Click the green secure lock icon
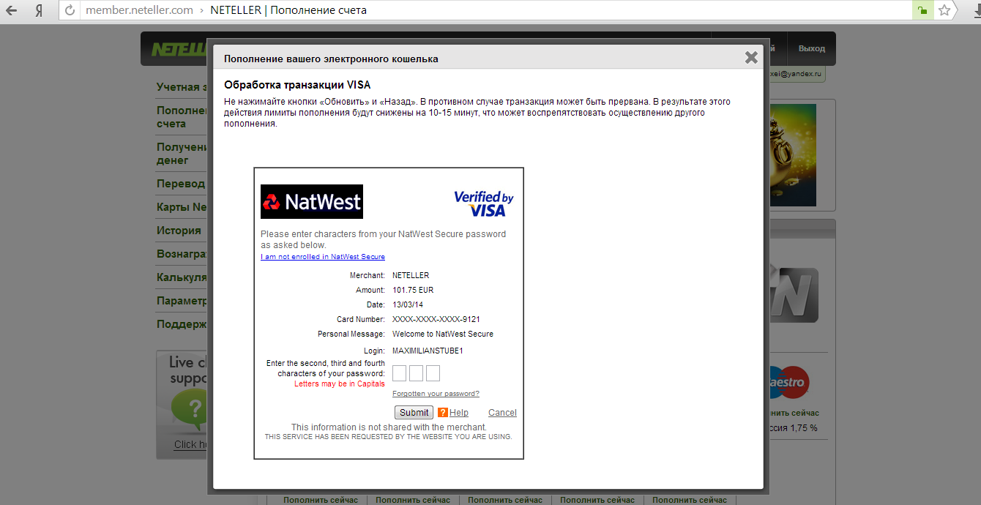This screenshot has width=981, height=505. [922, 10]
